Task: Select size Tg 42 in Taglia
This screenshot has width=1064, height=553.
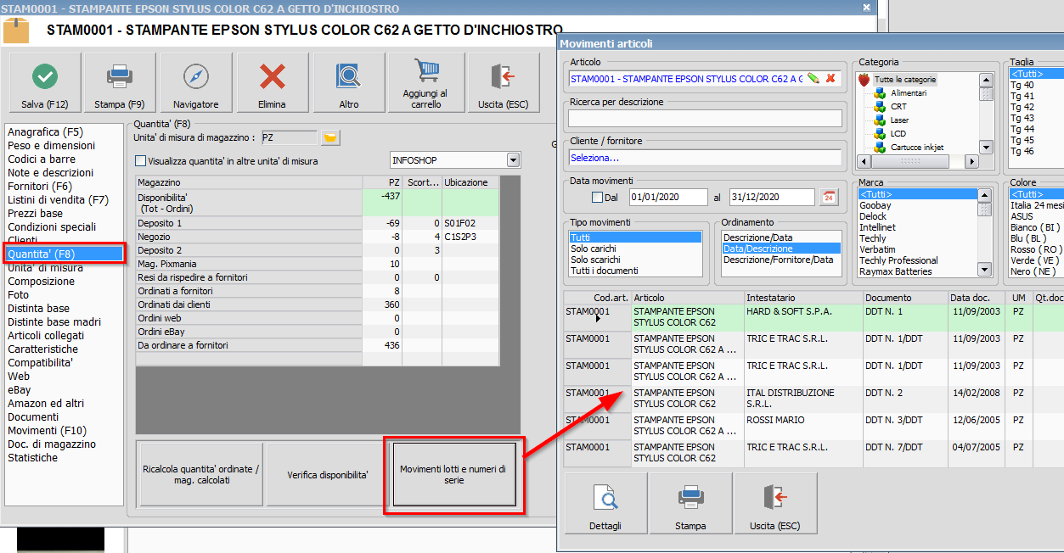Action: [1022, 107]
